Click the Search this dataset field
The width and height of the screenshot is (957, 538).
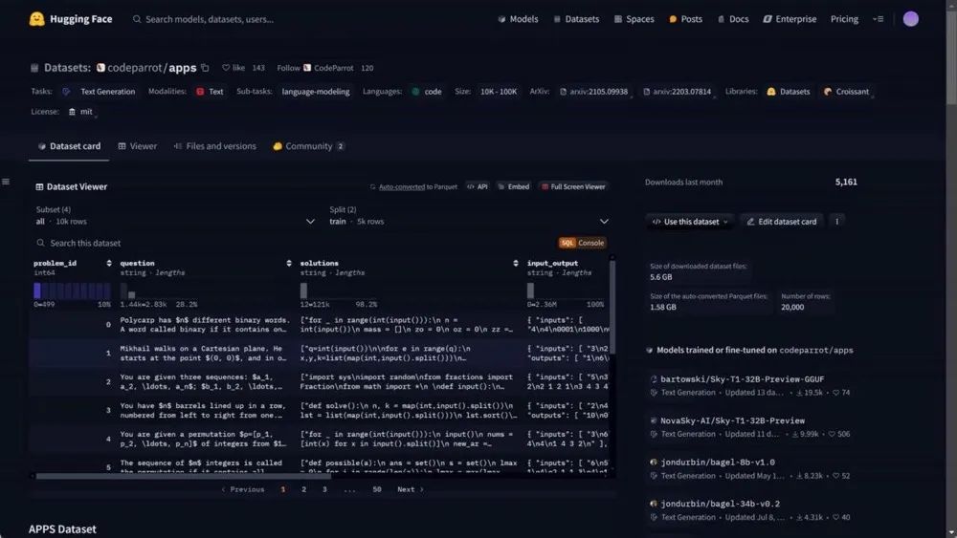[x=293, y=243]
